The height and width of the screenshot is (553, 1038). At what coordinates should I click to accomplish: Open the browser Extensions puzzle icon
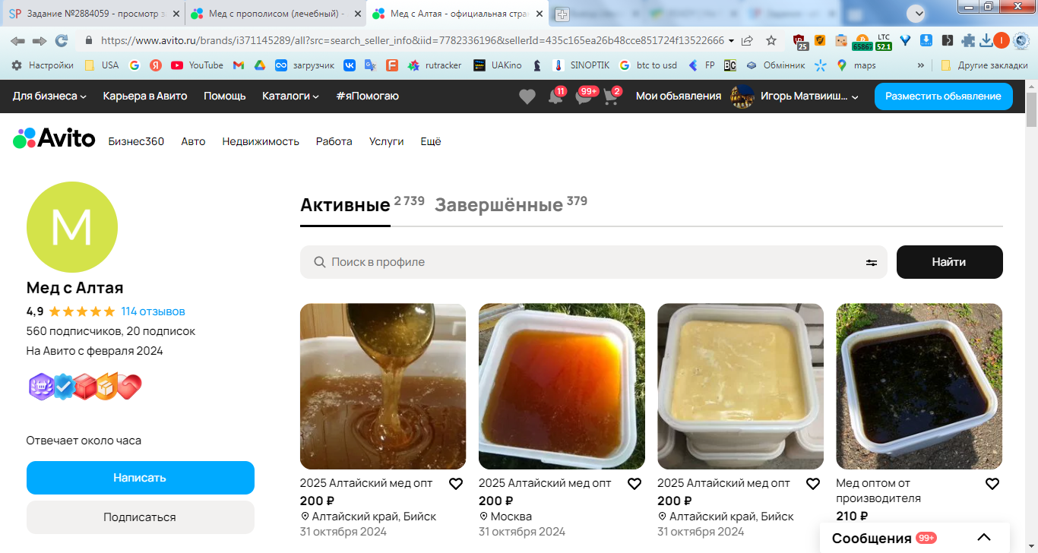tap(968, 40)
